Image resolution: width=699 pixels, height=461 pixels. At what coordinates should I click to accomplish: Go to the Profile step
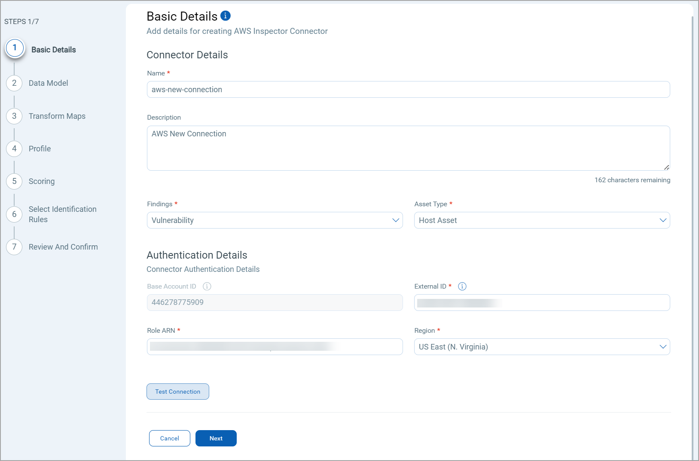tap(40, 149)
